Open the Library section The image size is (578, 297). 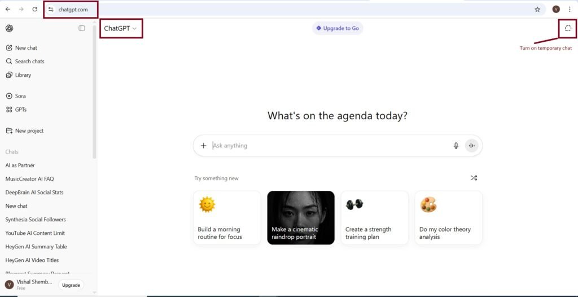point(23,75)
